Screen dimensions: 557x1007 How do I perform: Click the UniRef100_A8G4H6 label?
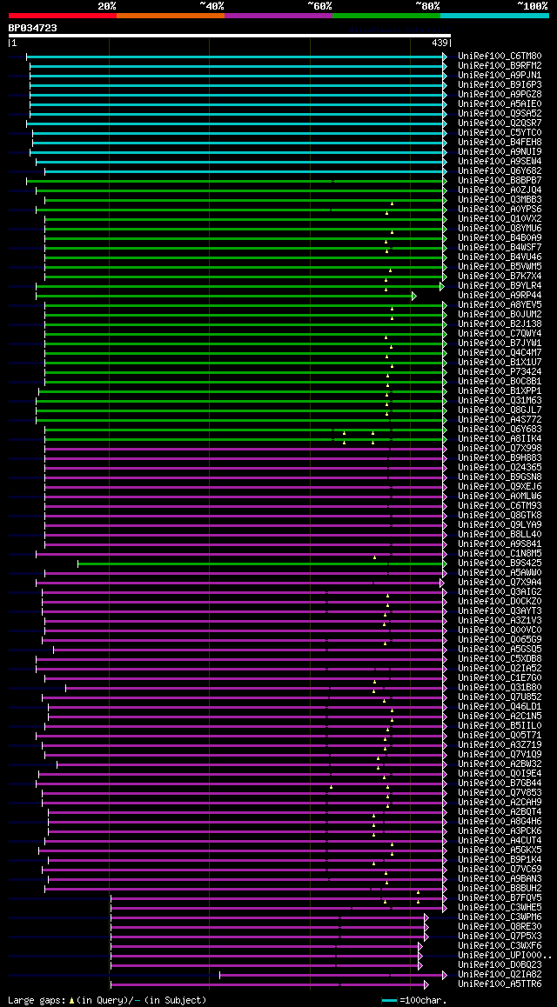500,822
